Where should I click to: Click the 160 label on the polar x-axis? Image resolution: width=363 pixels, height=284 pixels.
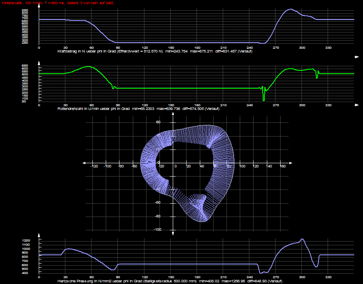tap(282, 167)
